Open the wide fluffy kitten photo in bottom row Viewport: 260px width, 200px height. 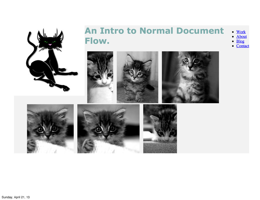[x=108, y=129]
